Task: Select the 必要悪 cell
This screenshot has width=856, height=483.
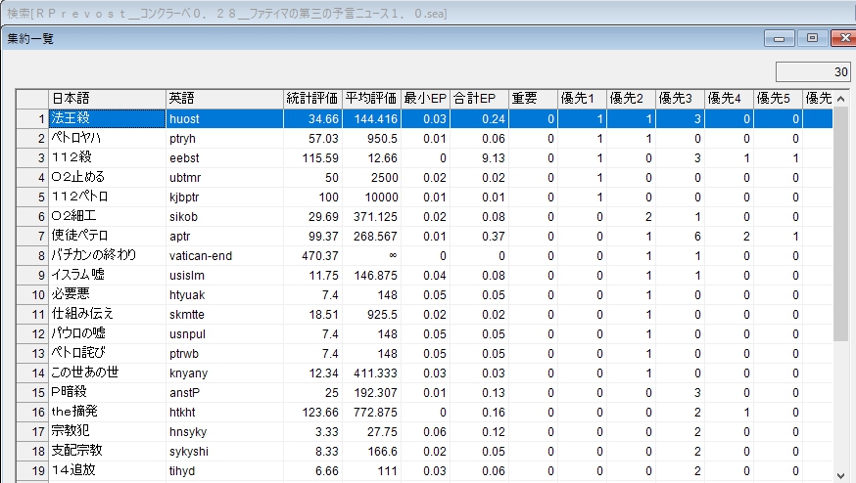Action: click(x=107, y=294)
